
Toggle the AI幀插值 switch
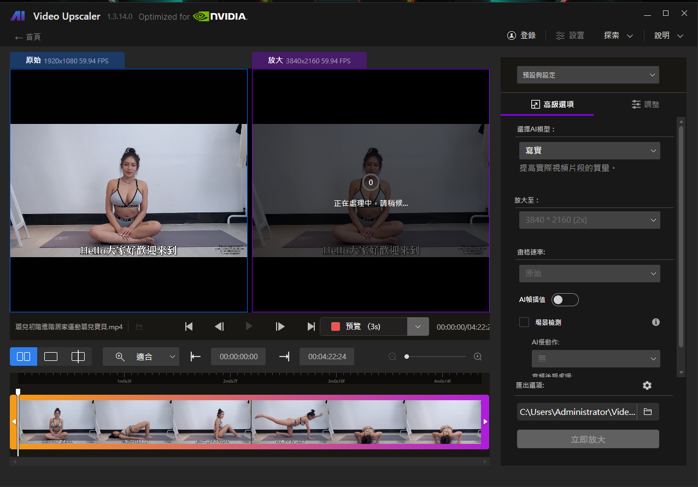(565, 300)
